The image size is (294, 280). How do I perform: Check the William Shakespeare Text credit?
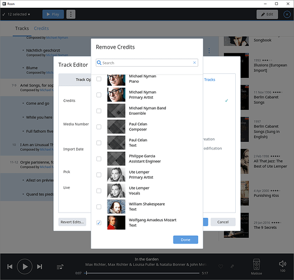pos(99,207)
